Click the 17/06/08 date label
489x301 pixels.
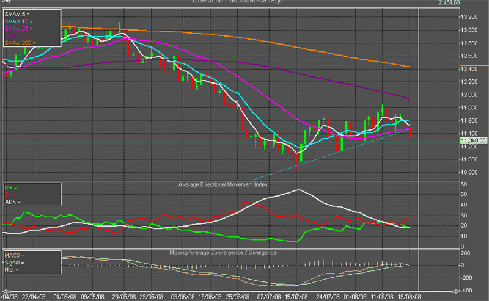click(x=210, y=297)
